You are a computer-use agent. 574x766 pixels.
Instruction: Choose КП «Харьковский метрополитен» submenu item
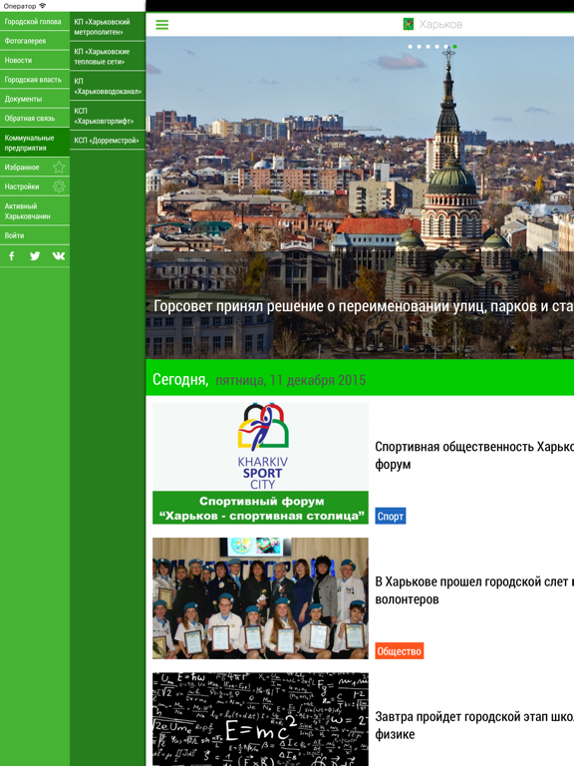click(x=108, y=27)
